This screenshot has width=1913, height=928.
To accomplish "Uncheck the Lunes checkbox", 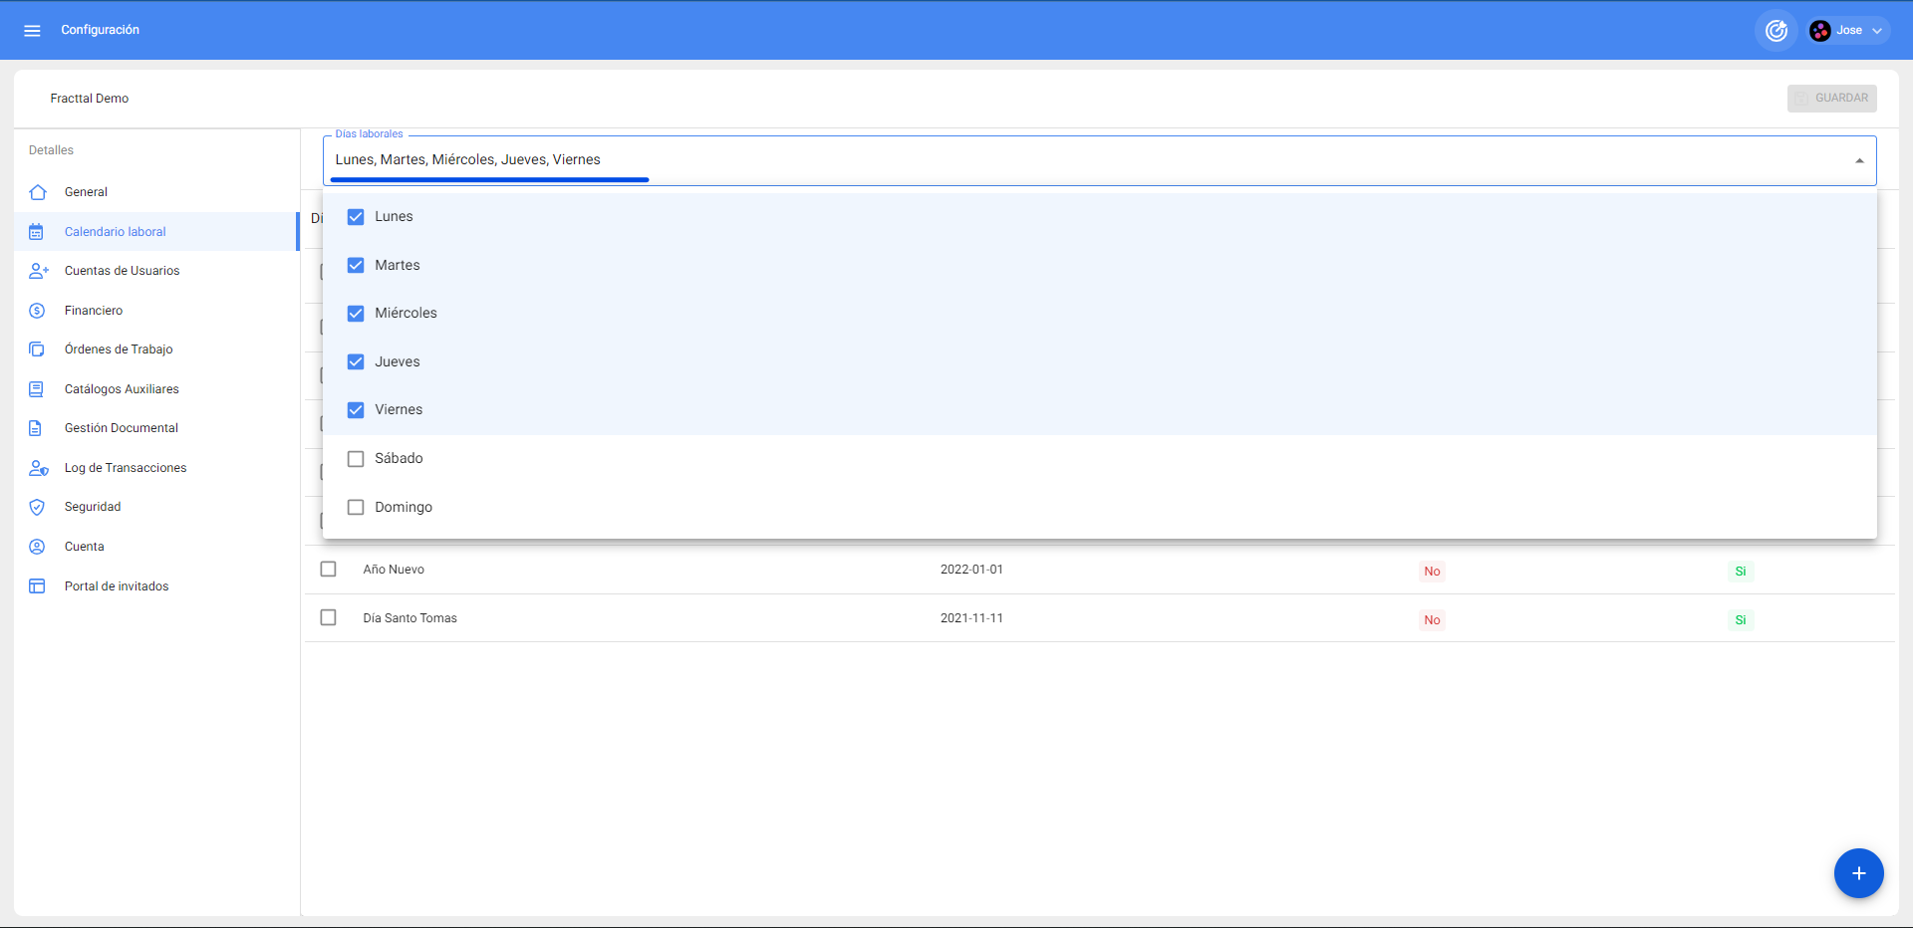I will (x=356, y=217).
